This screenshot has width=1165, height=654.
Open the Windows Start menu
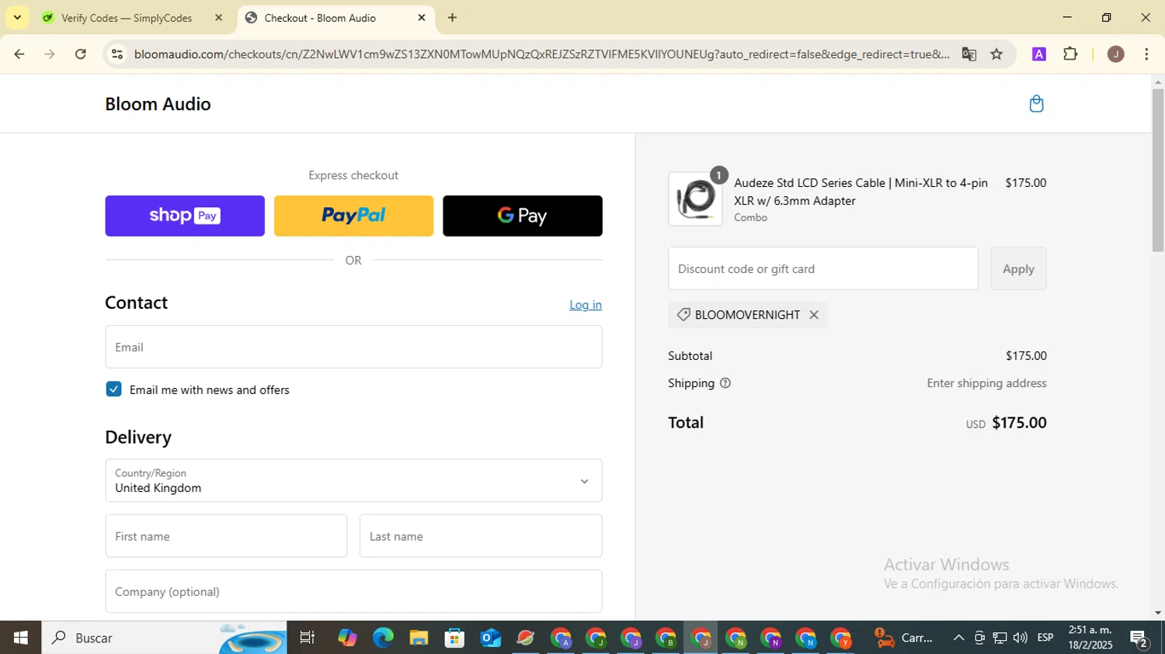[x=21, y=638]
